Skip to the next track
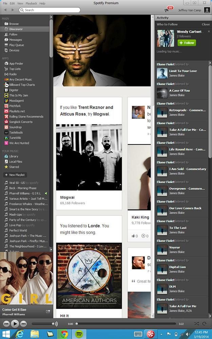 (23, 324)
